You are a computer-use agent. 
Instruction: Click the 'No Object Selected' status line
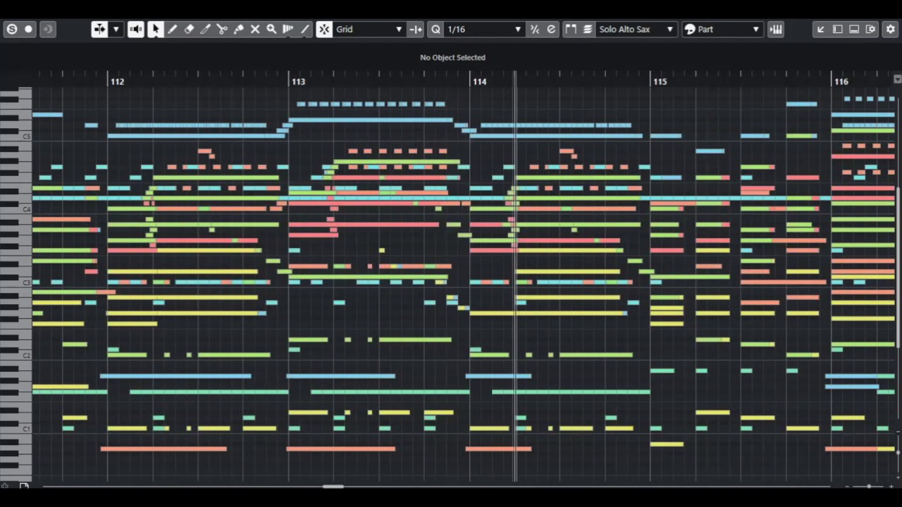click(x=452, y=57)
